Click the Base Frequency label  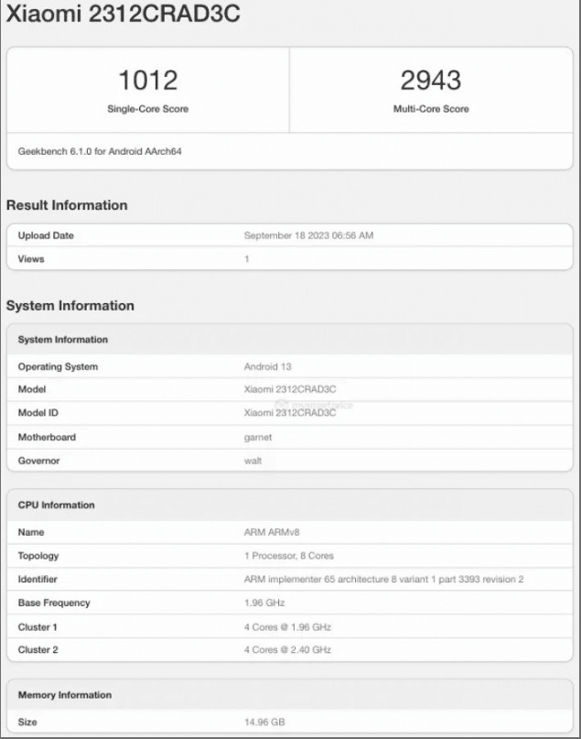tap(54, 603)
